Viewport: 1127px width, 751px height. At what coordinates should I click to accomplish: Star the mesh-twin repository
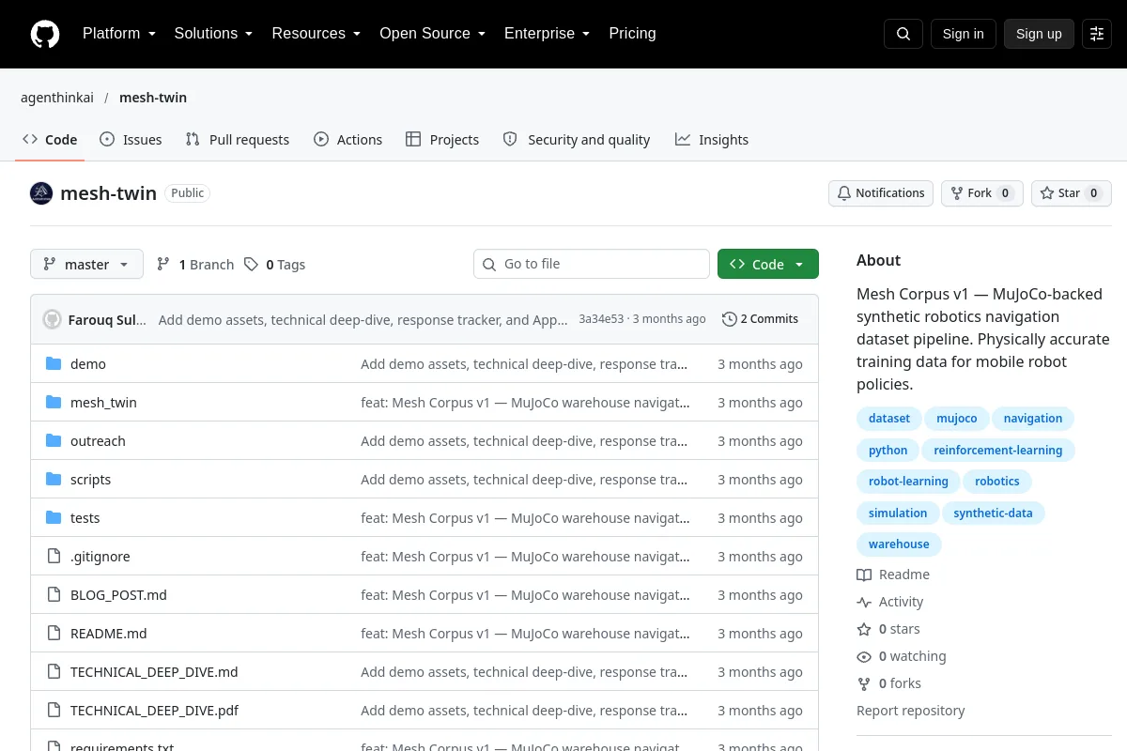[x=1072, y=193]
